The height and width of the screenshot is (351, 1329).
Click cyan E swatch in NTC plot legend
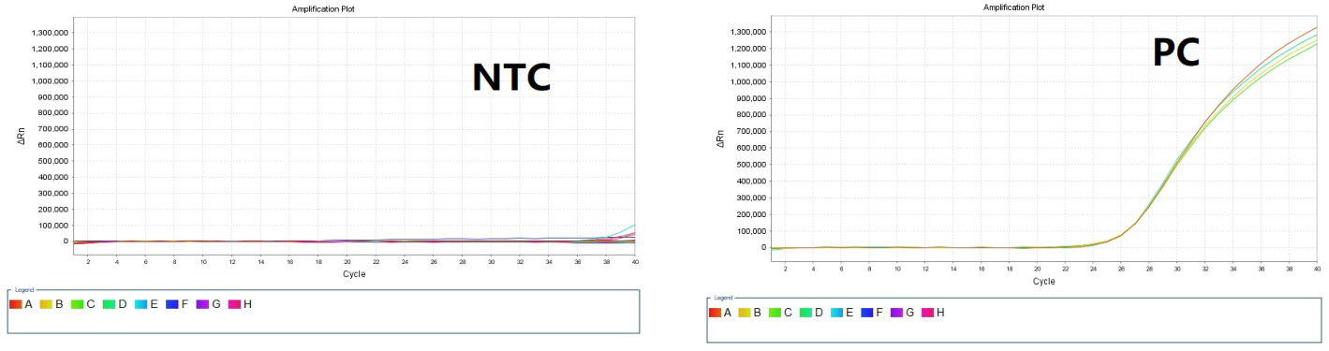[141, 304]
